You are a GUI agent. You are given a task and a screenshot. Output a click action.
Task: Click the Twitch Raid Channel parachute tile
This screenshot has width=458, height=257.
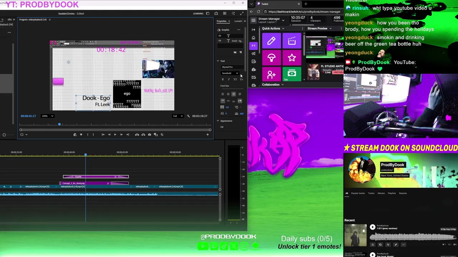(x=271, y=58)
